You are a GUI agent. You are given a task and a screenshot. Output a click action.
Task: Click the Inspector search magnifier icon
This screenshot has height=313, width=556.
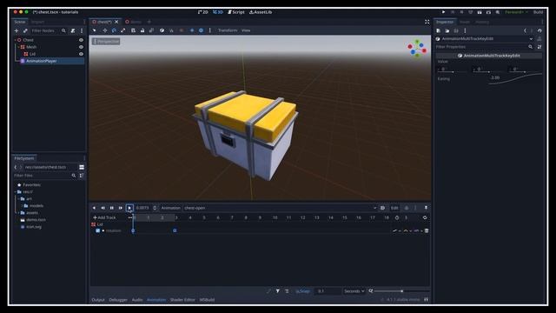click(x=531, y=47)
